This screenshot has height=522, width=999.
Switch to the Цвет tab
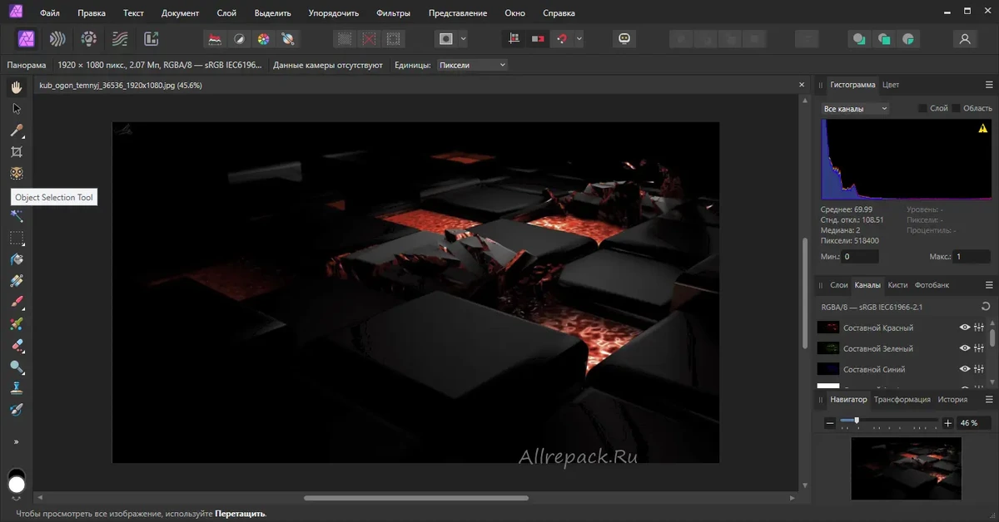click(x=891, y=85)
